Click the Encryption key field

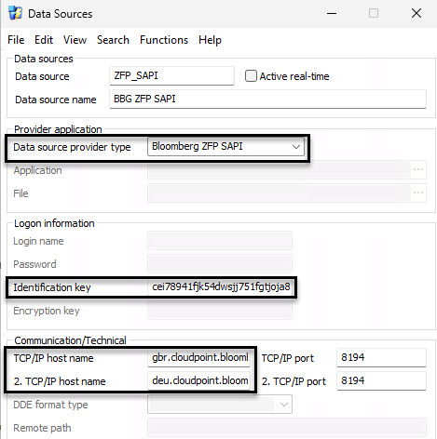coord(220,311)
